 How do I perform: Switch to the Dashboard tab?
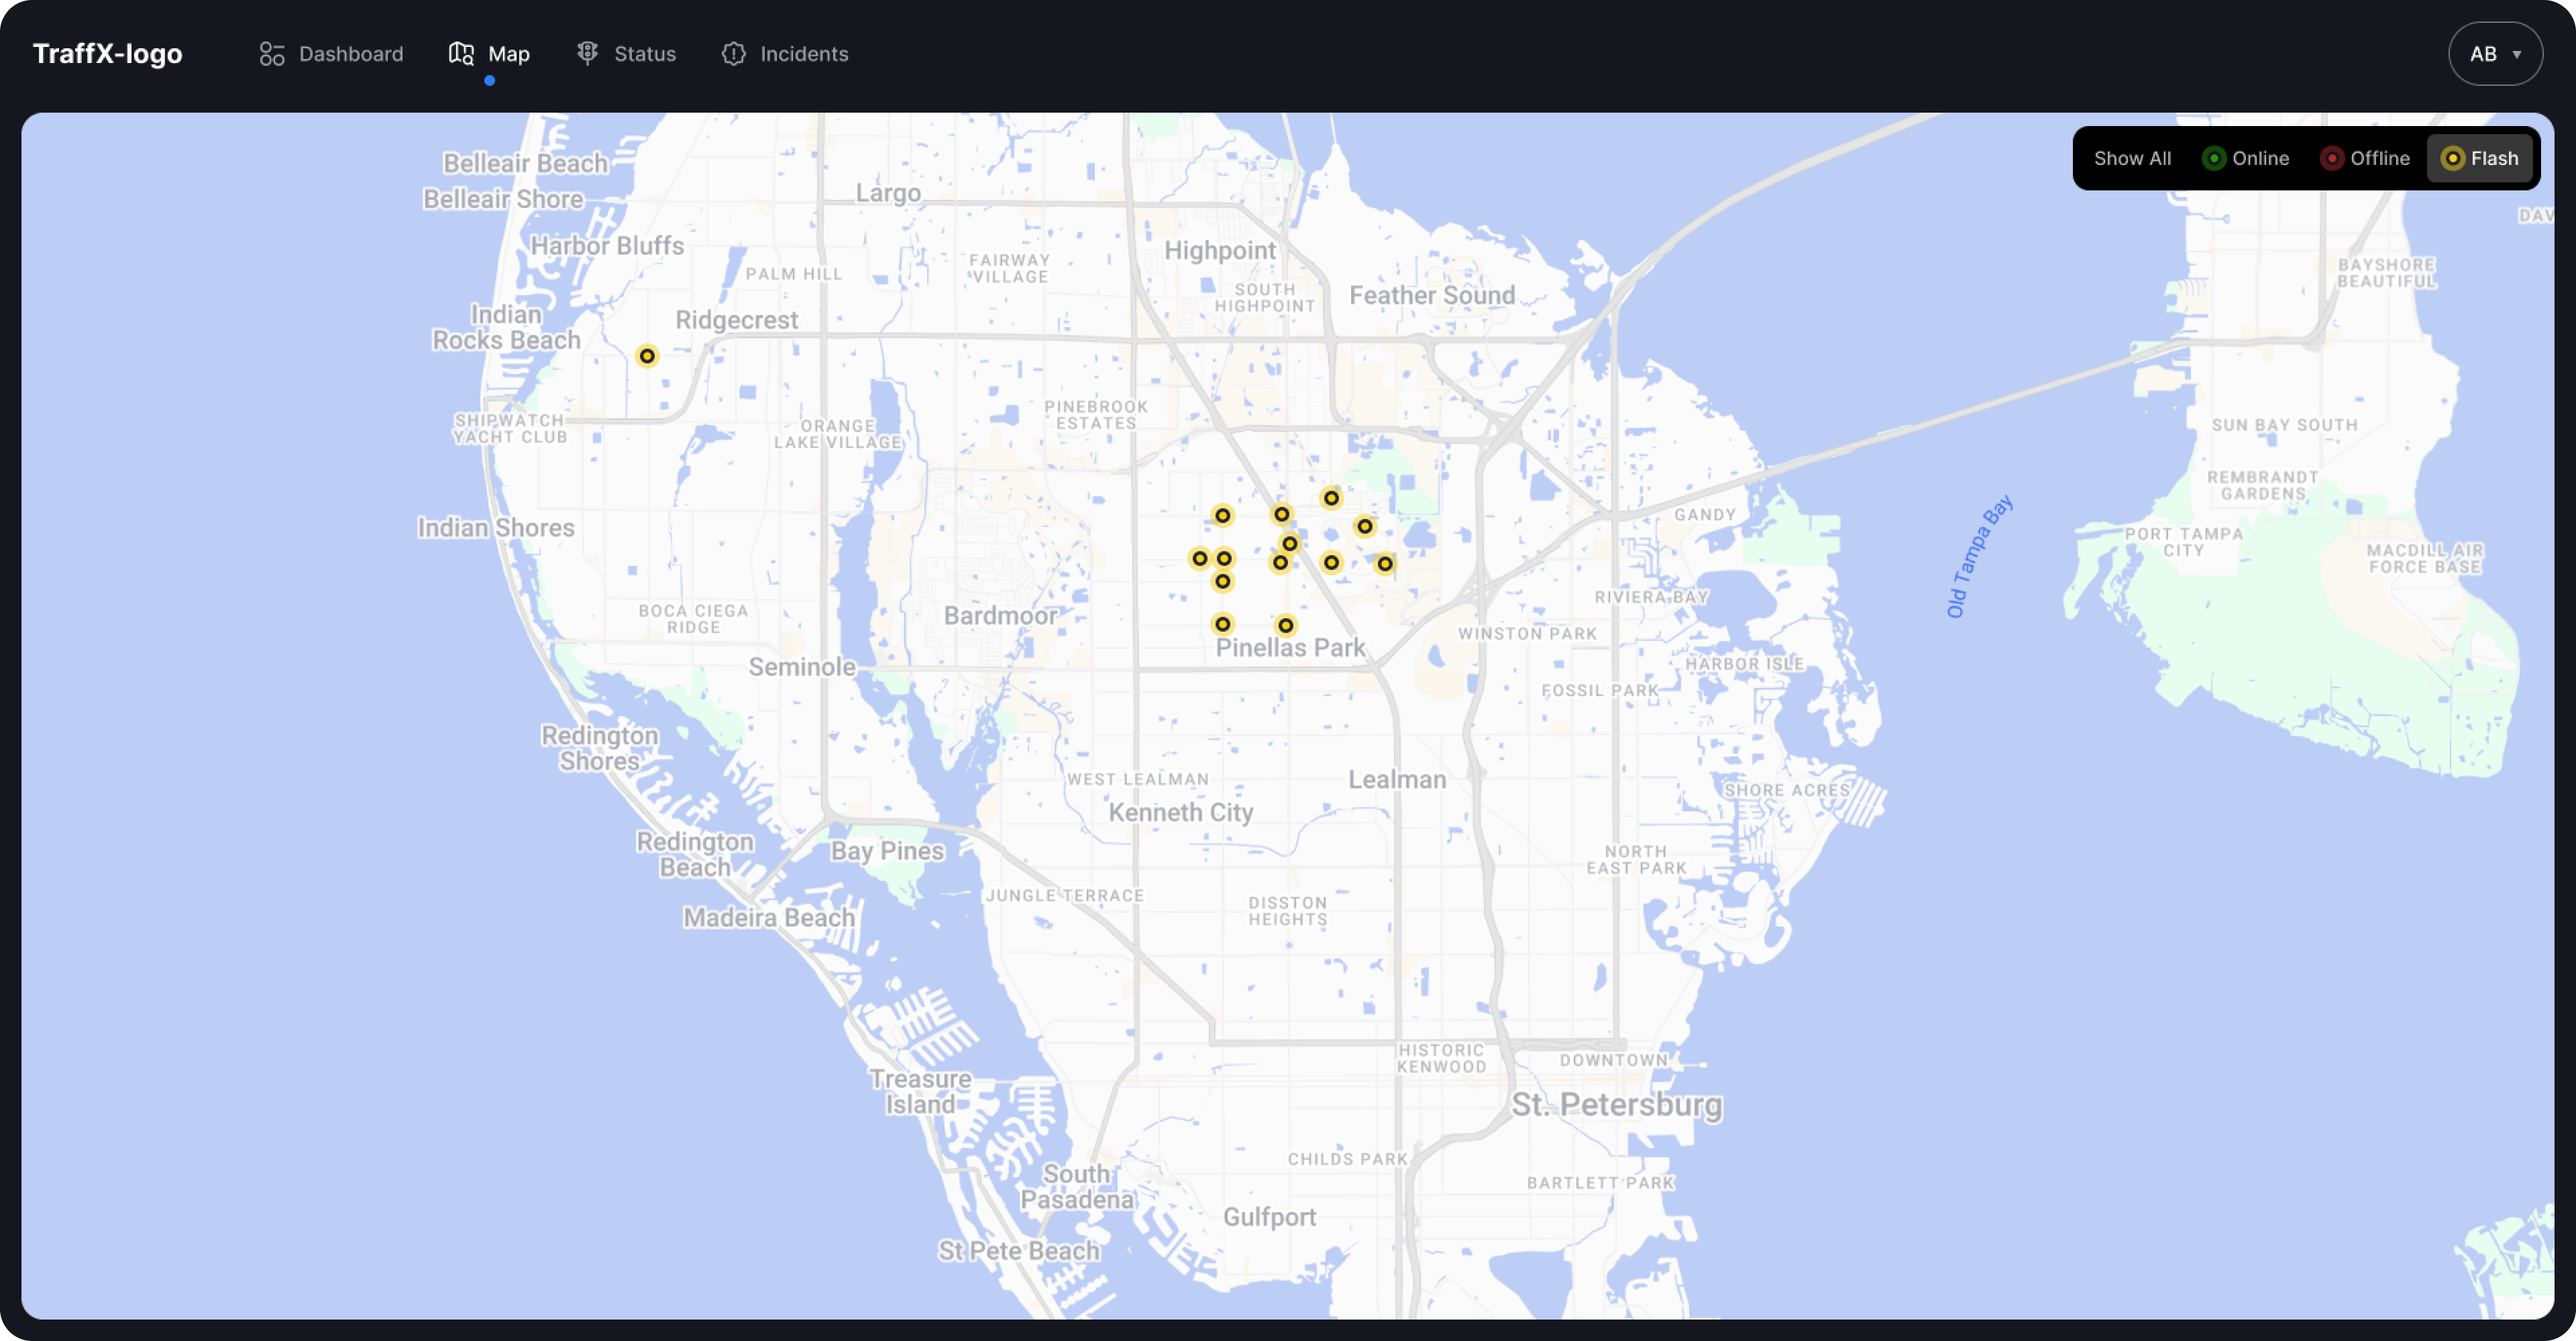(330, 54)
